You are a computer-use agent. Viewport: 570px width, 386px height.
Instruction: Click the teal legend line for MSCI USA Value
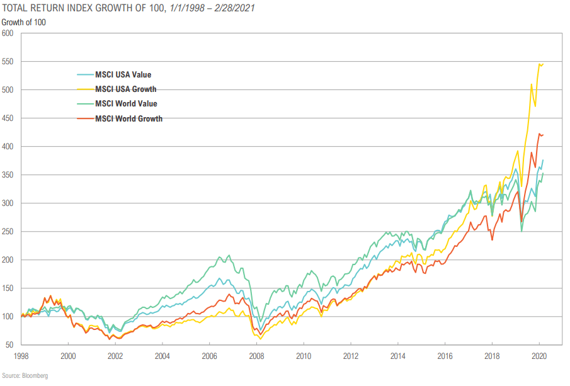point(86,75)
